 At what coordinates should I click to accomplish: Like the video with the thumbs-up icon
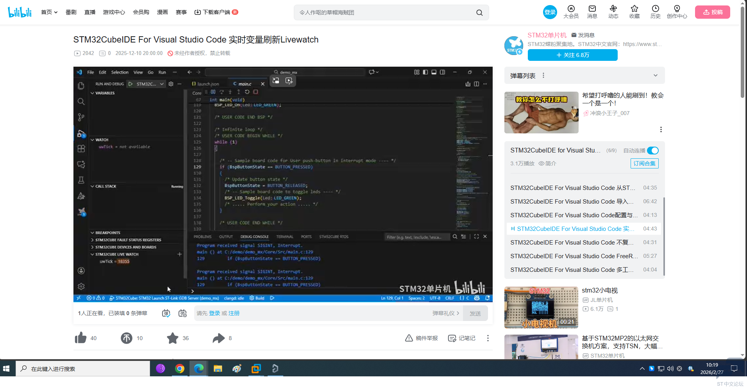tap(81, 338)
